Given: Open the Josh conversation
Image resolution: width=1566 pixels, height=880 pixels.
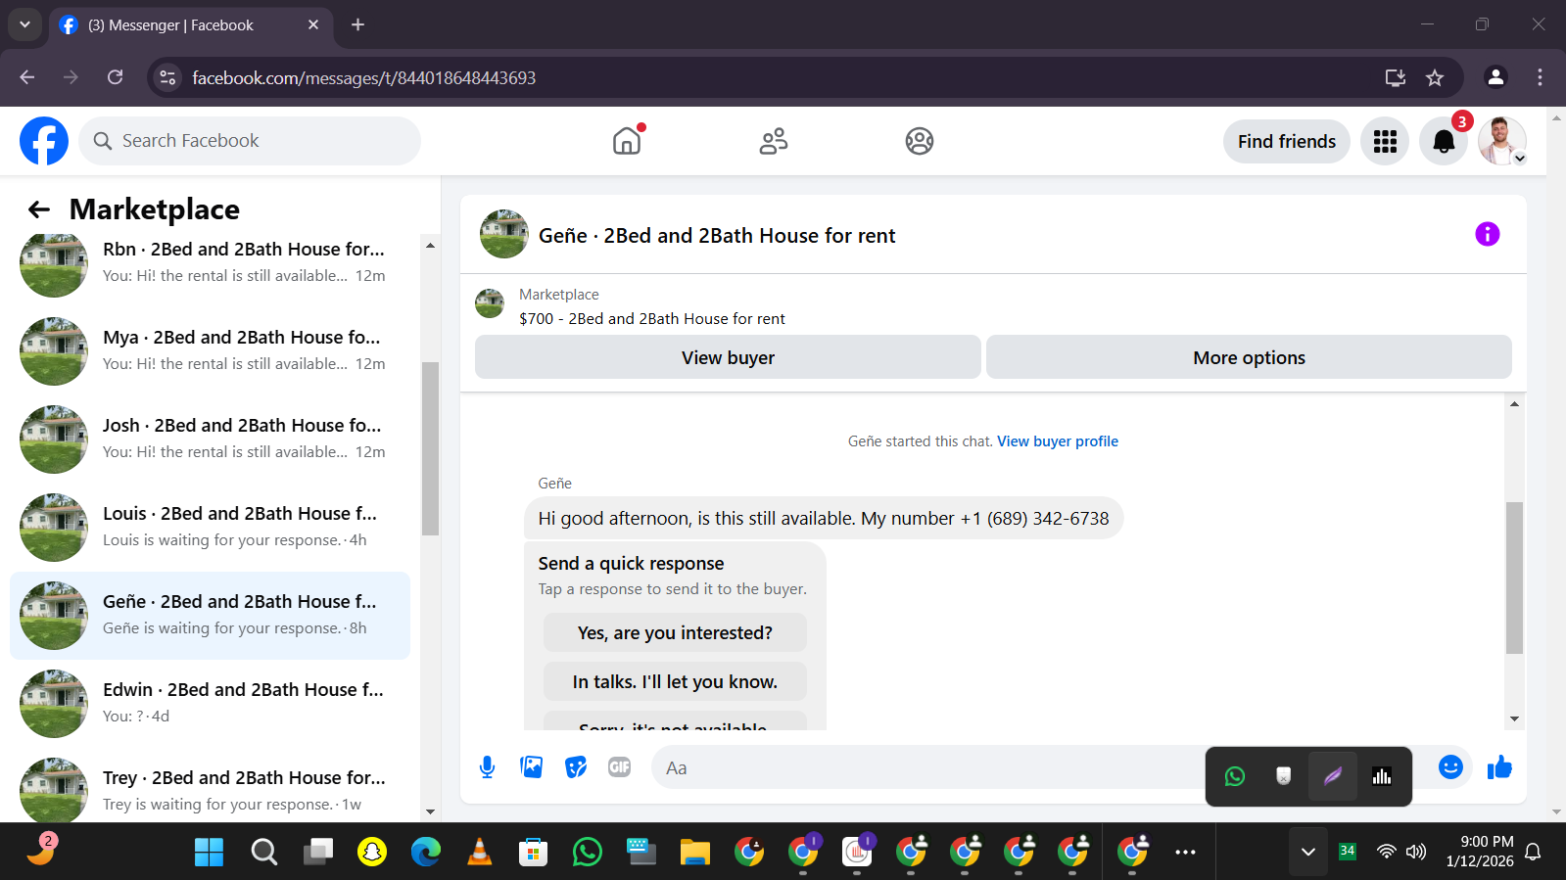Looking at the screenshot, I should (210, 439).
